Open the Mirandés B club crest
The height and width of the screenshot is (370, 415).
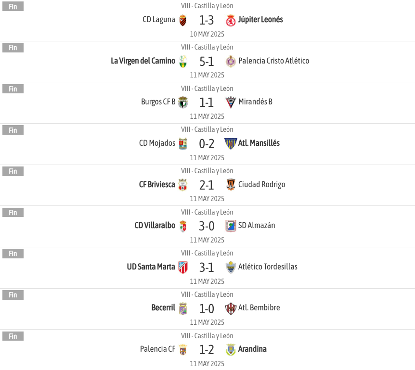(231, 102)
